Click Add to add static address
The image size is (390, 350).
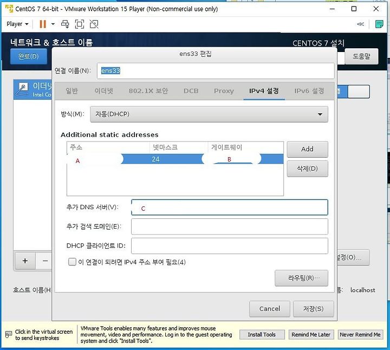point(308,149)
